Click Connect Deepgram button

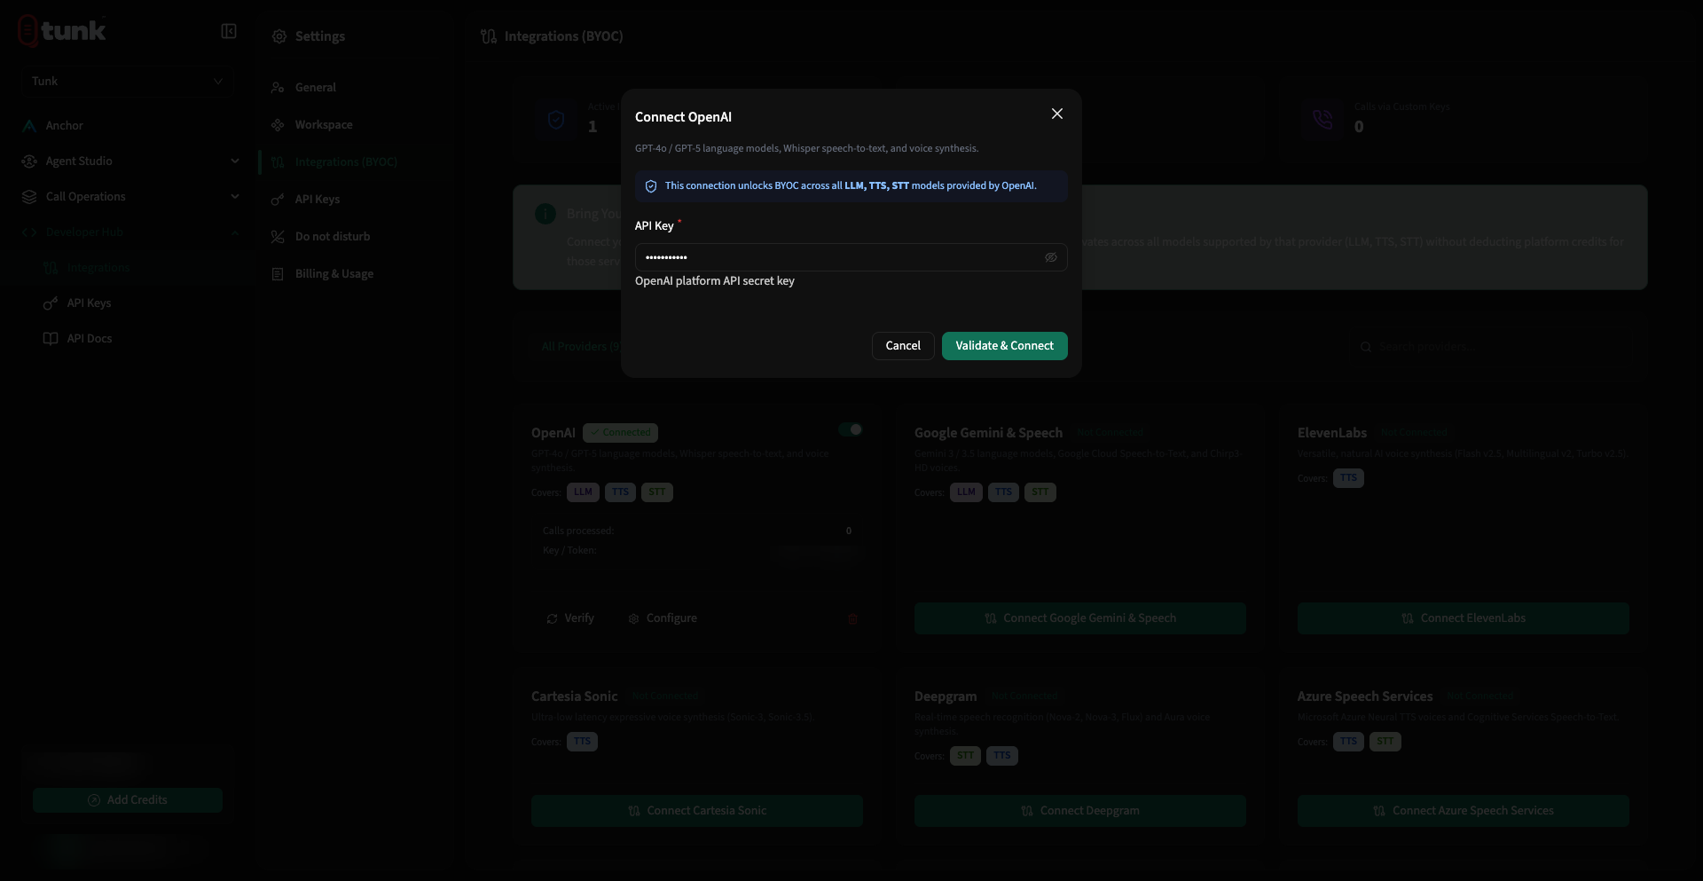tap(1079, 811)
